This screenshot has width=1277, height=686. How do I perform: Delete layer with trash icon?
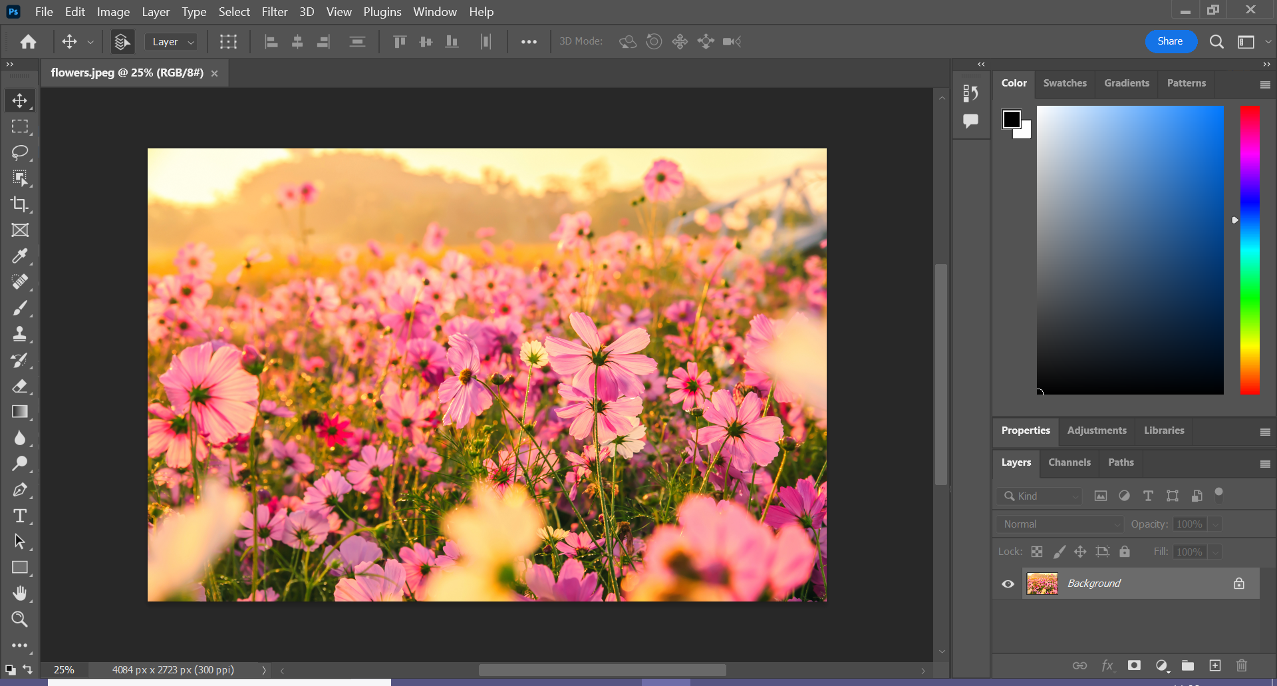click(1242, 665)
